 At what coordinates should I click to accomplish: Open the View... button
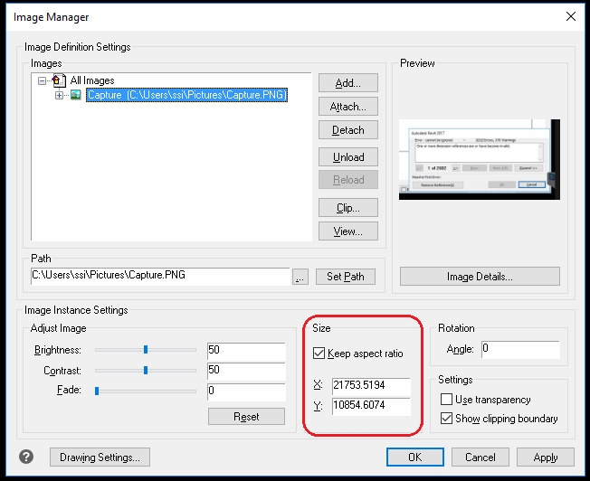point(348,231)
